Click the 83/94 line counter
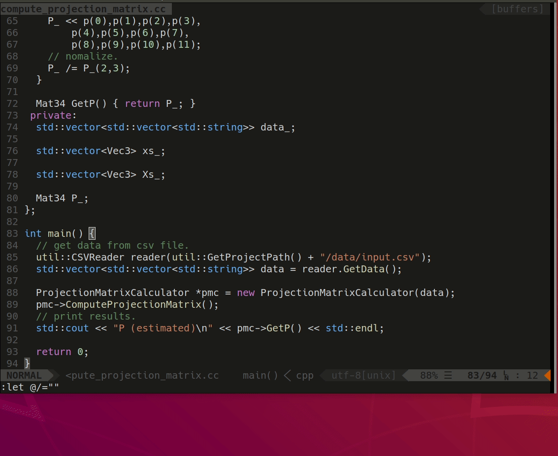The image size is (558, 456). [x=482, y=375]
